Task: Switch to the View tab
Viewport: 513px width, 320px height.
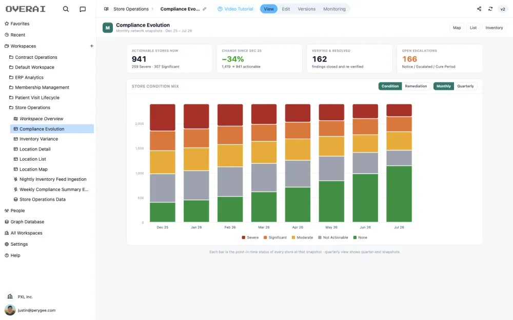Action: 269,9
